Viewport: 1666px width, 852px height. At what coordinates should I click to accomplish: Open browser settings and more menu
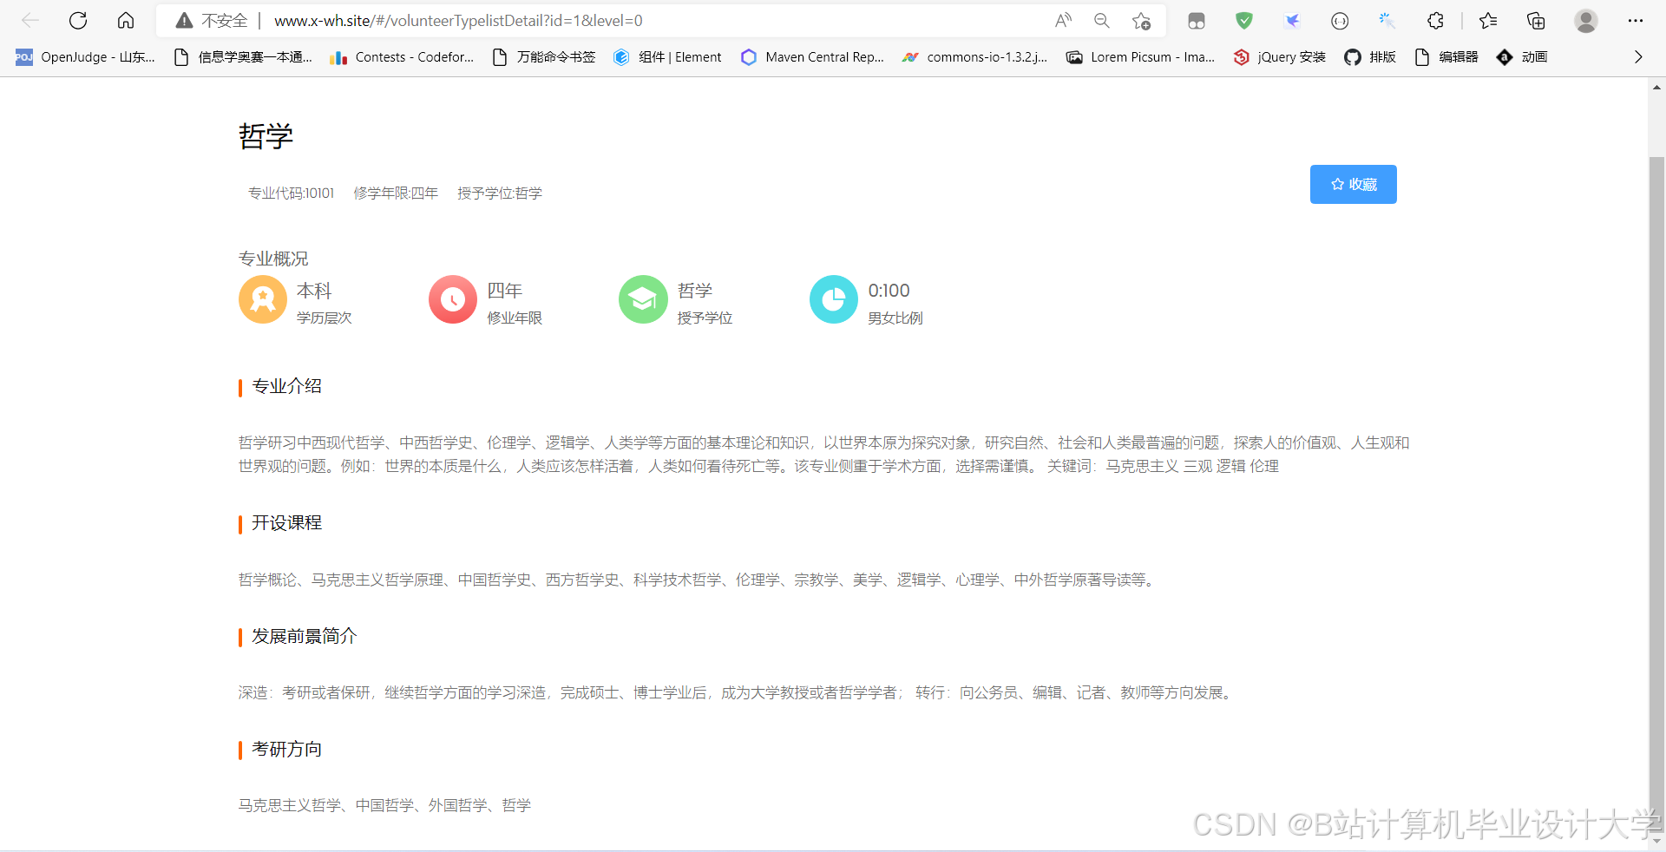coord(1636,21)
